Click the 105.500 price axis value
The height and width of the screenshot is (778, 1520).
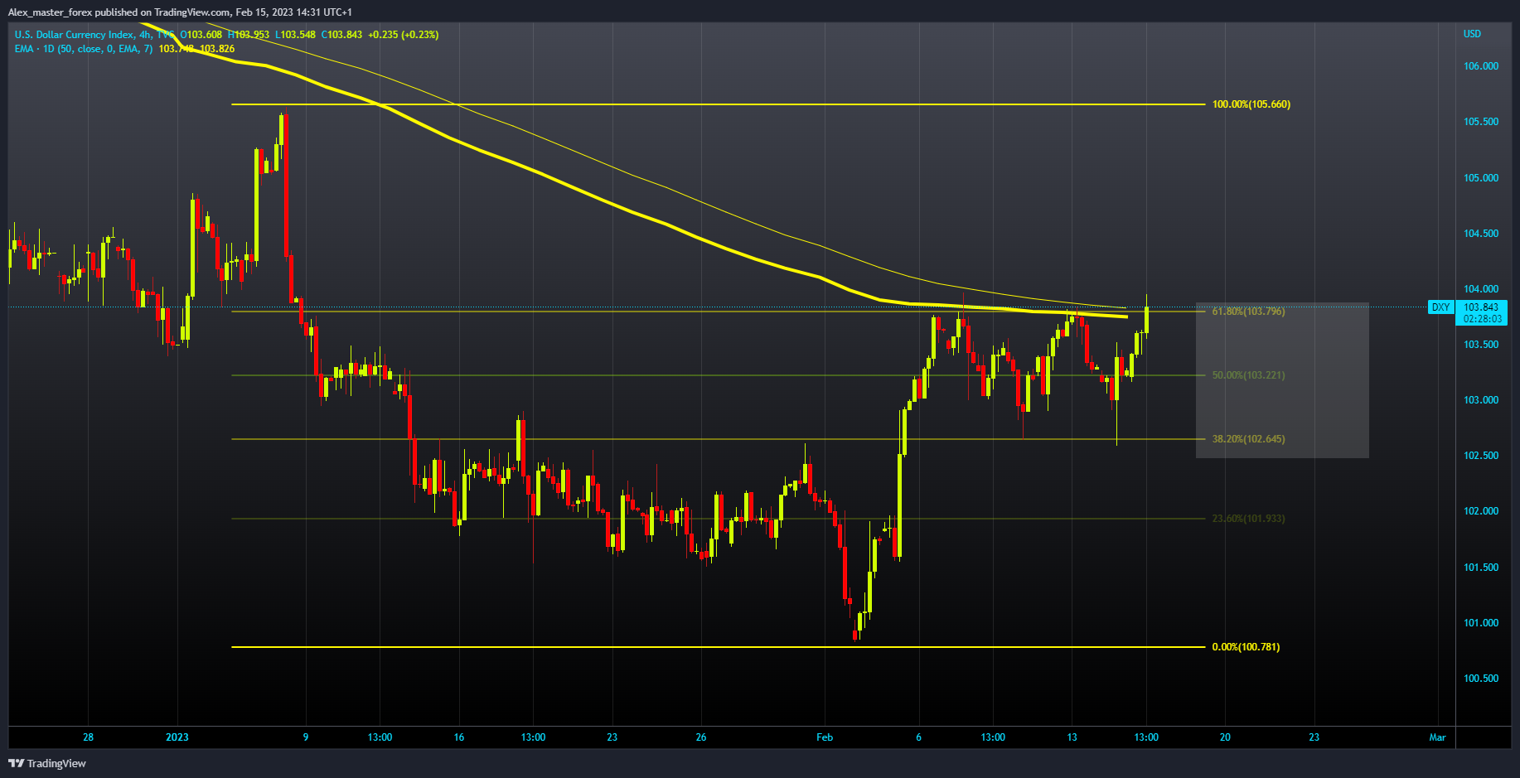point(1481,122)
